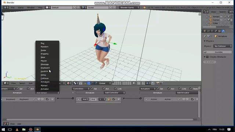Screen dimensions: 235x132
Task: Toggle visibility eye of the Armature outliner row
Action: click(221, 16)
